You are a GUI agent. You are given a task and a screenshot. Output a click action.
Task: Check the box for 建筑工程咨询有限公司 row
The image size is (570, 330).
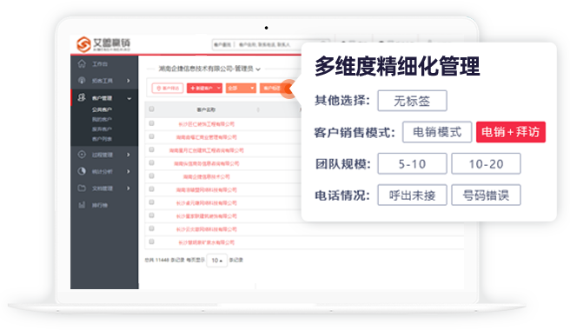(151, 149)
